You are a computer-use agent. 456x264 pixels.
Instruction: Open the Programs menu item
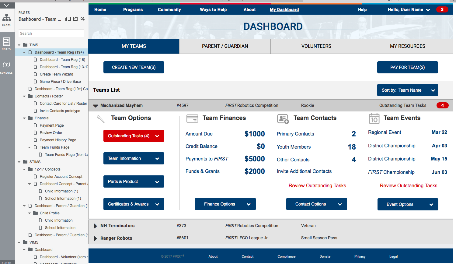coord(133,9)
